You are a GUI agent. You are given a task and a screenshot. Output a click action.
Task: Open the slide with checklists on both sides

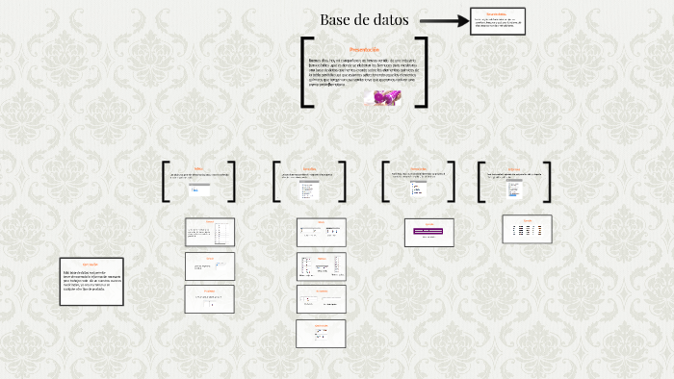(x=321, y=266)
